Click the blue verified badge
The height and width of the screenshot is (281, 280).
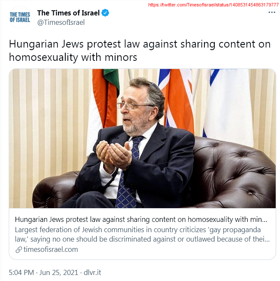pos(105,13)
